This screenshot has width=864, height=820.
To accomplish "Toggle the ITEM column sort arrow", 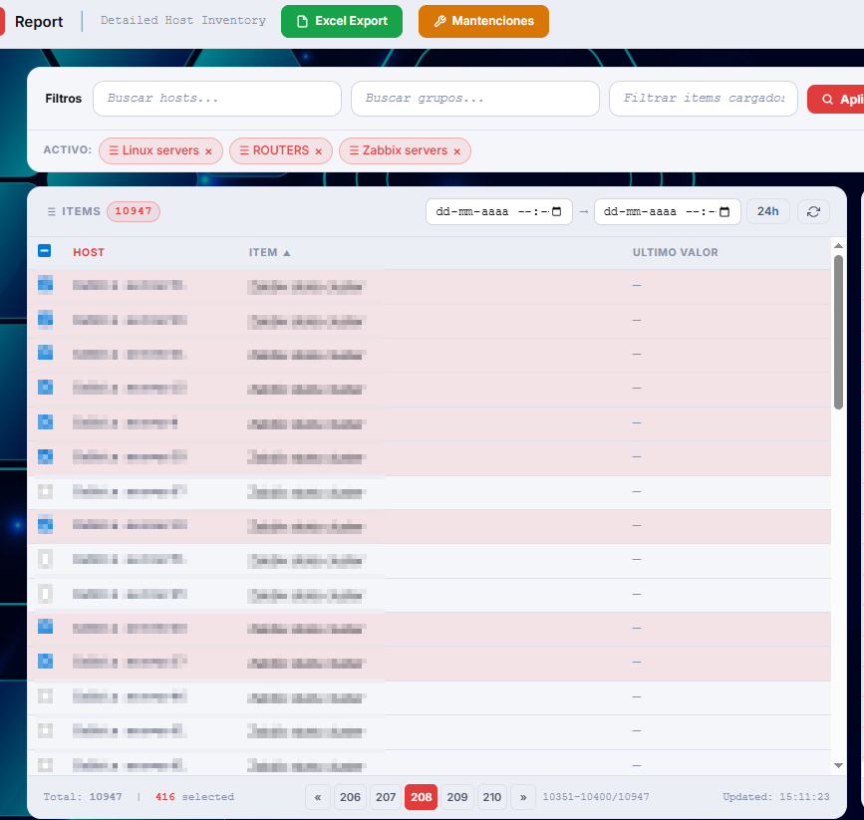I will point(287,253).
